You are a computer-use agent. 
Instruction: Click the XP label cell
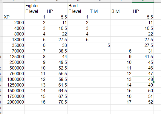[x=14, y=17]
